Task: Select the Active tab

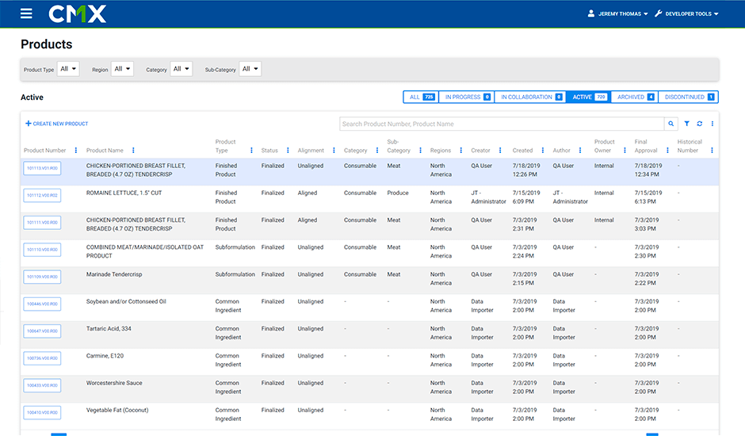Action: click(589, 97)
